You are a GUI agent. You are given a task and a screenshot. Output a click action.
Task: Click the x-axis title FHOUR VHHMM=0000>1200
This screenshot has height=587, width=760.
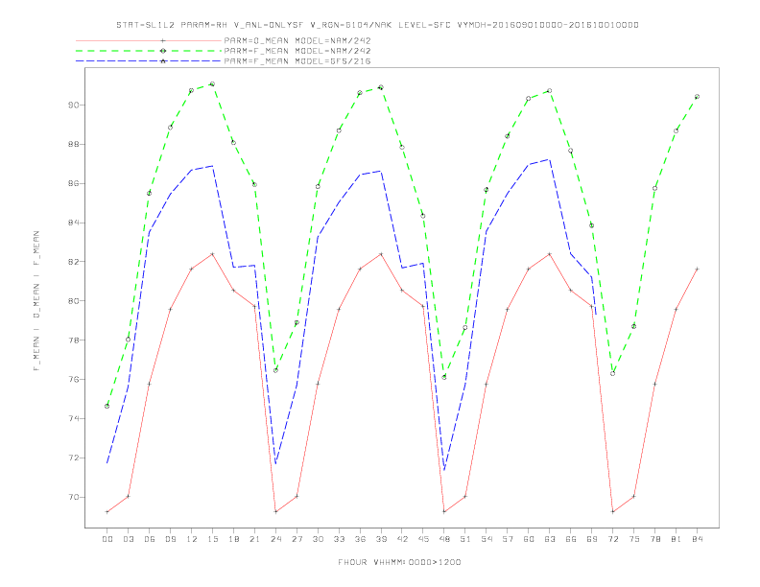399,562
